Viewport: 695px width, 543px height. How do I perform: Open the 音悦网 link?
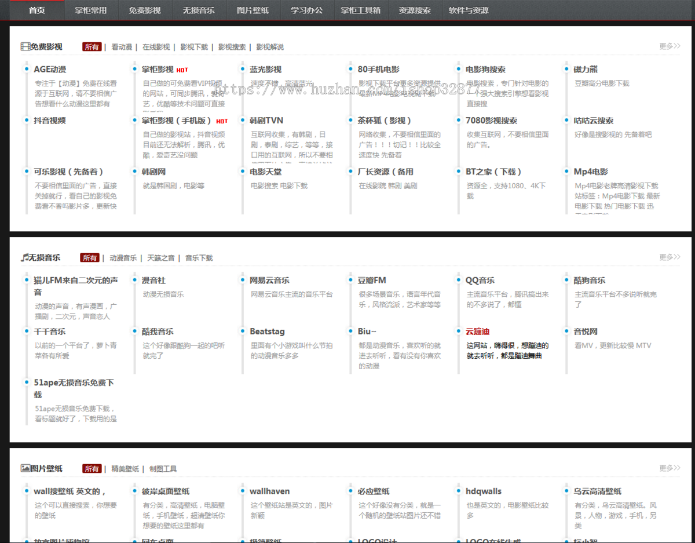(x=586, y=331)
